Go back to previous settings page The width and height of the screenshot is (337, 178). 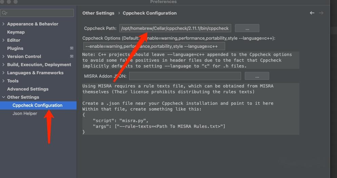[312, 13]
